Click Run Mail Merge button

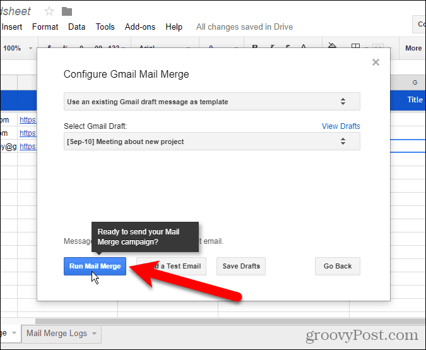95,266
